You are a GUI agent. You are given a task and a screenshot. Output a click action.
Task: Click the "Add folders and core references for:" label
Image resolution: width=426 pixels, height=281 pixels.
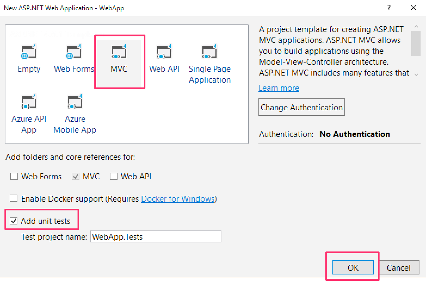(x=70, y=157)
